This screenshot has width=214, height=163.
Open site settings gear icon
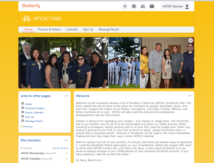[134, 6]
